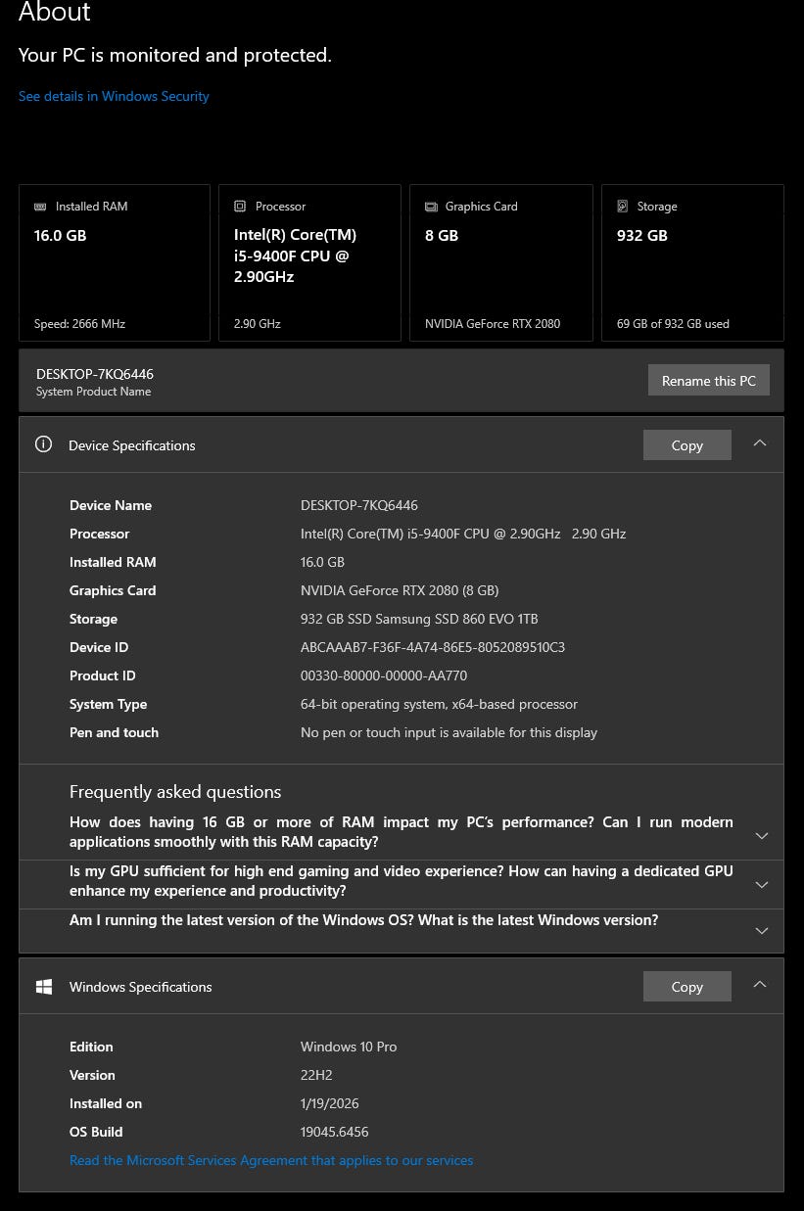Click the Storage value Samsung SSD 860 EVO

(419, 619)
